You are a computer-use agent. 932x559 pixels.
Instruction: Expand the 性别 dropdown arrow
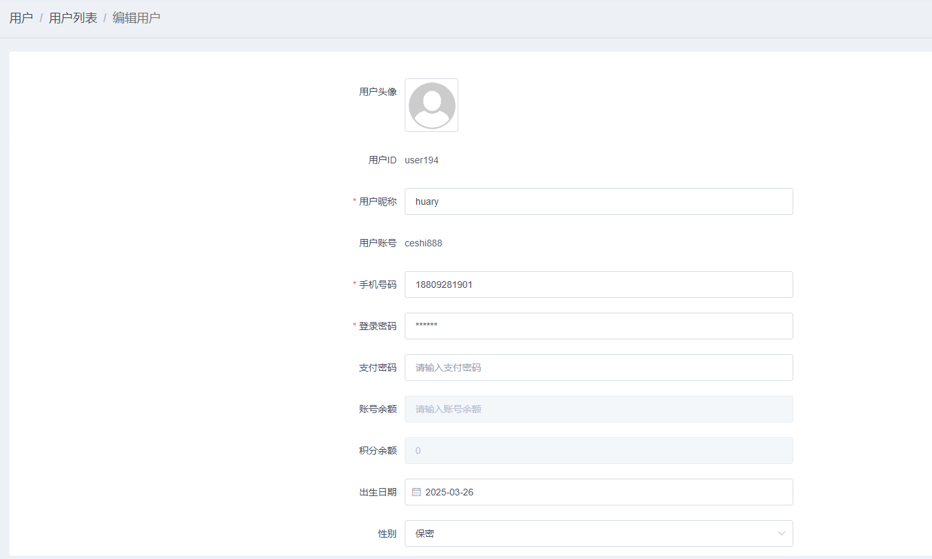[781, 534]
